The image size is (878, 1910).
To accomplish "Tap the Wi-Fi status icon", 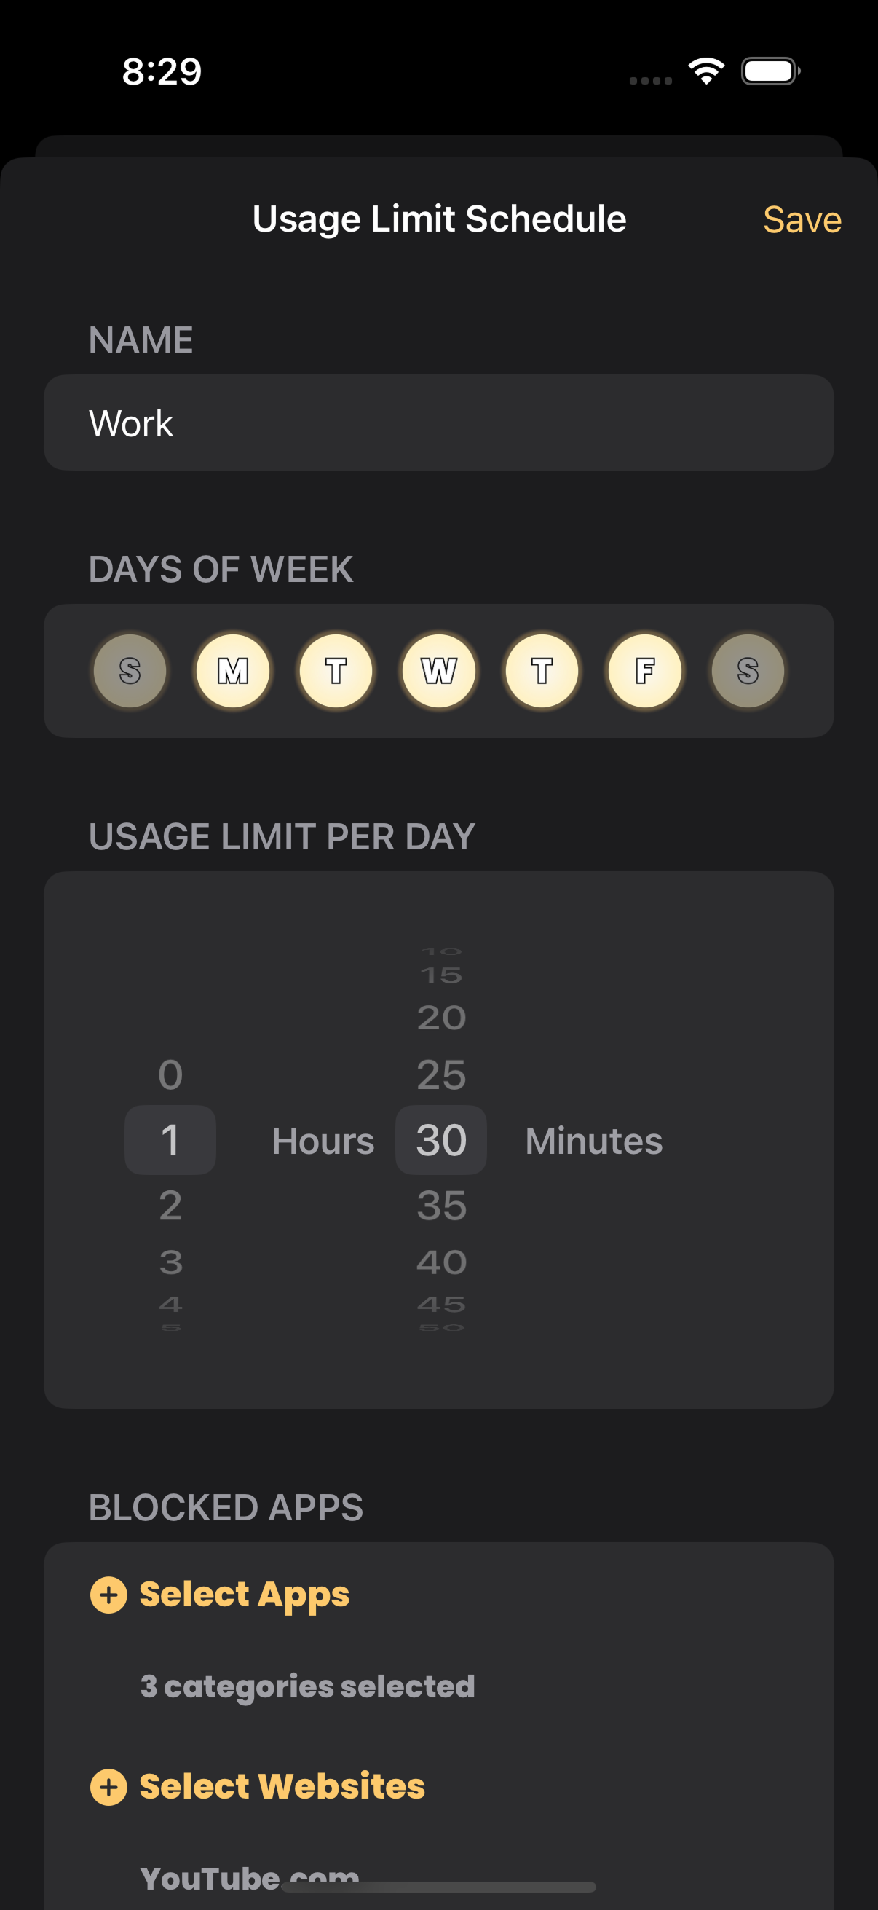I will point(706,71).
